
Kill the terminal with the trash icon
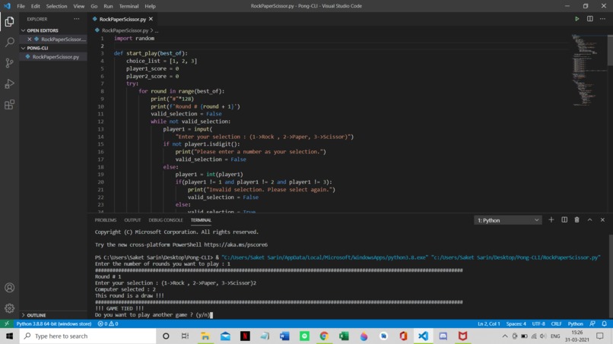[x=576, y=219]
